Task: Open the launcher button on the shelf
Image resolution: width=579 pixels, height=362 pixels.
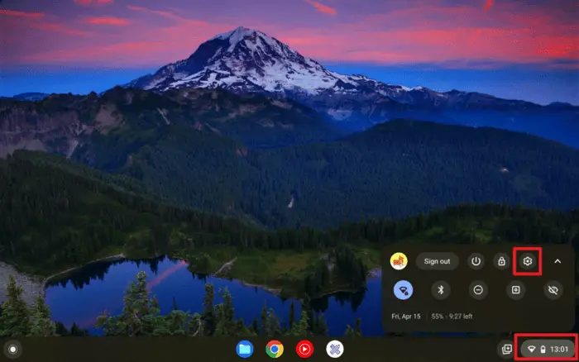Action: point(13,349)
